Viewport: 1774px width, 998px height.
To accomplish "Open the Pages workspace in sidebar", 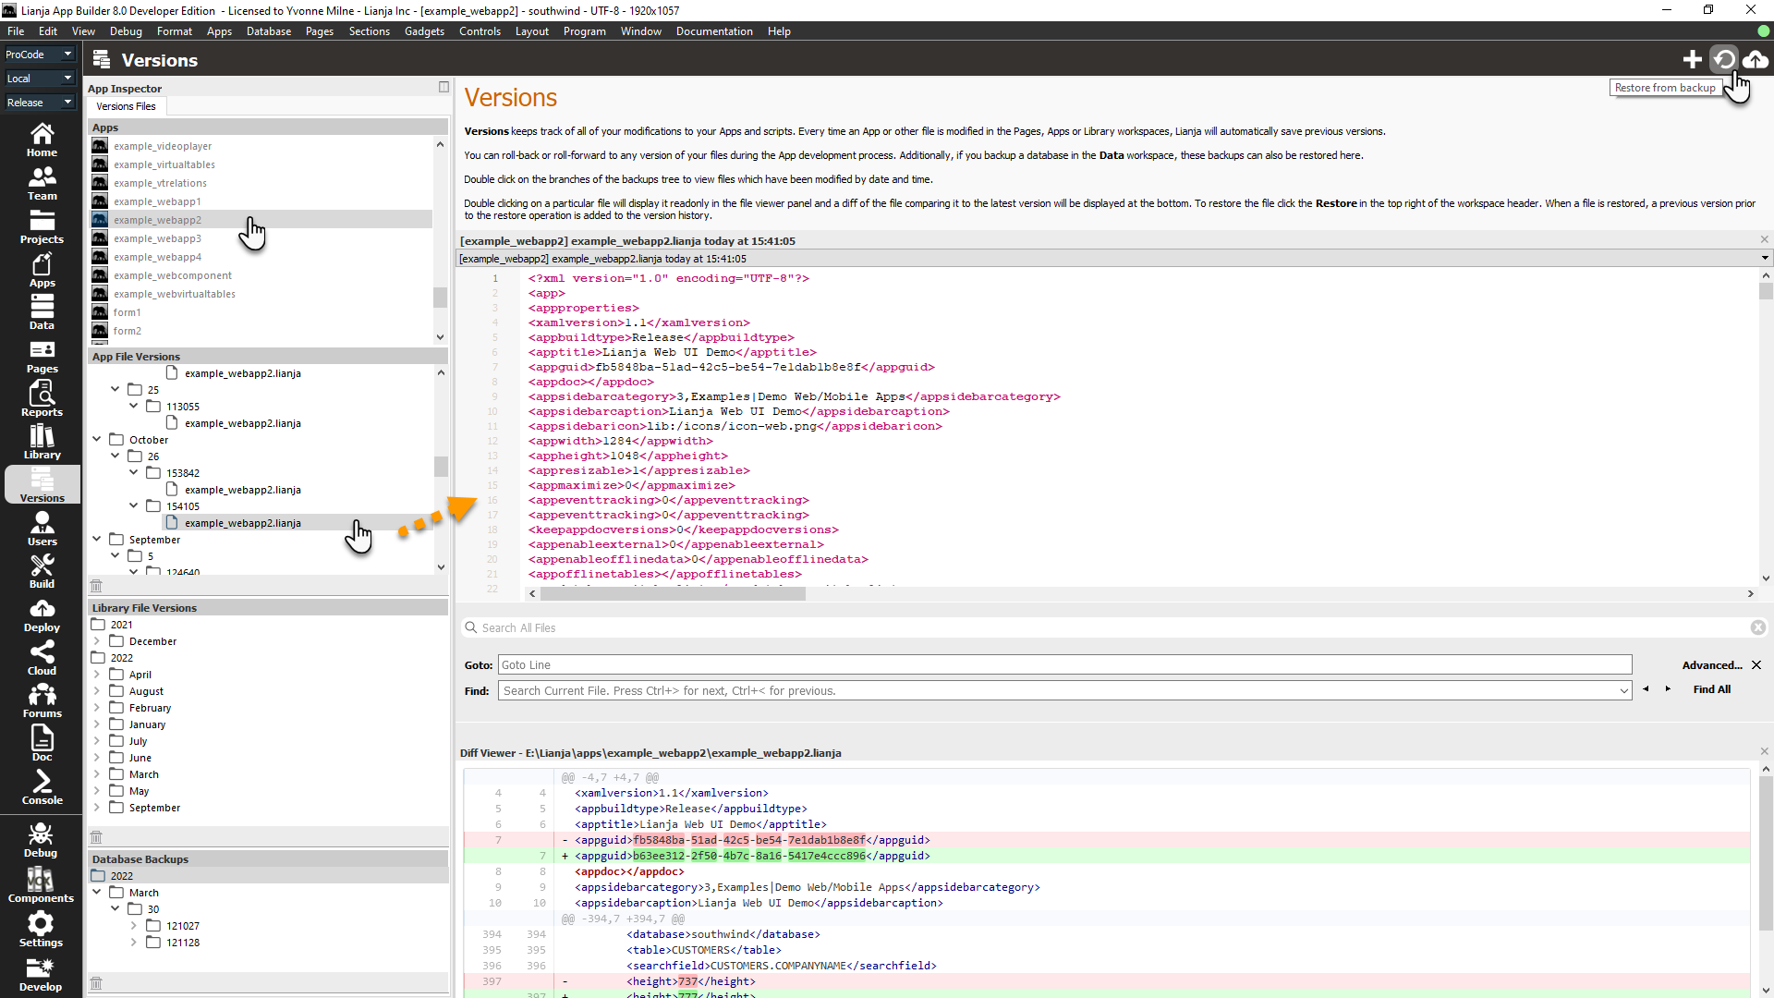I will pos(42,357).
